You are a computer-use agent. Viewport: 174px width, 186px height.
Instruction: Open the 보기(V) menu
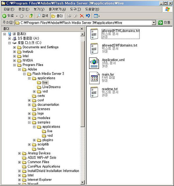tap(39, 9)
